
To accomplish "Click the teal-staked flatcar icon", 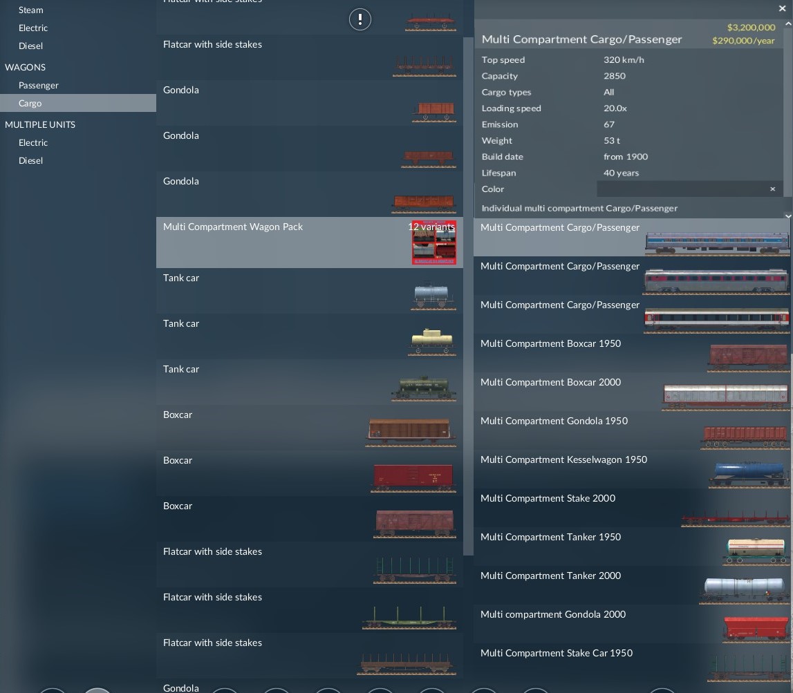I will [415, 570].
